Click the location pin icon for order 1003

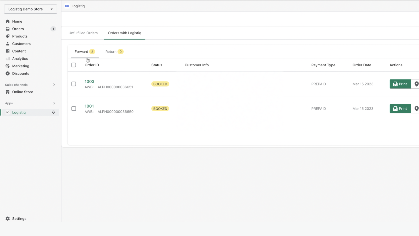(416, 84)
